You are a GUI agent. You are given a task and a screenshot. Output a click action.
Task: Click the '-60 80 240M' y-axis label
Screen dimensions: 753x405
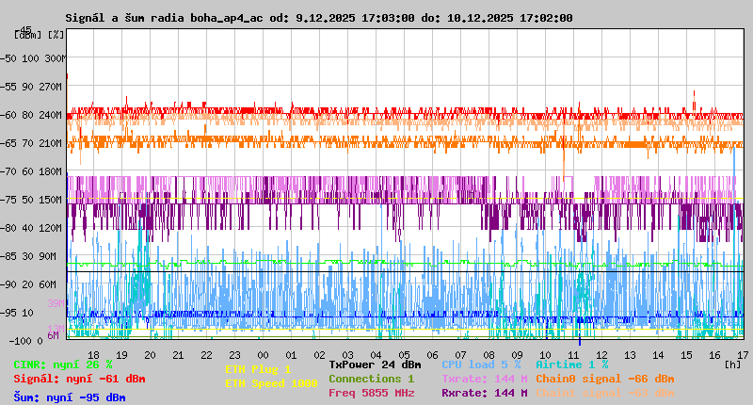31,115
